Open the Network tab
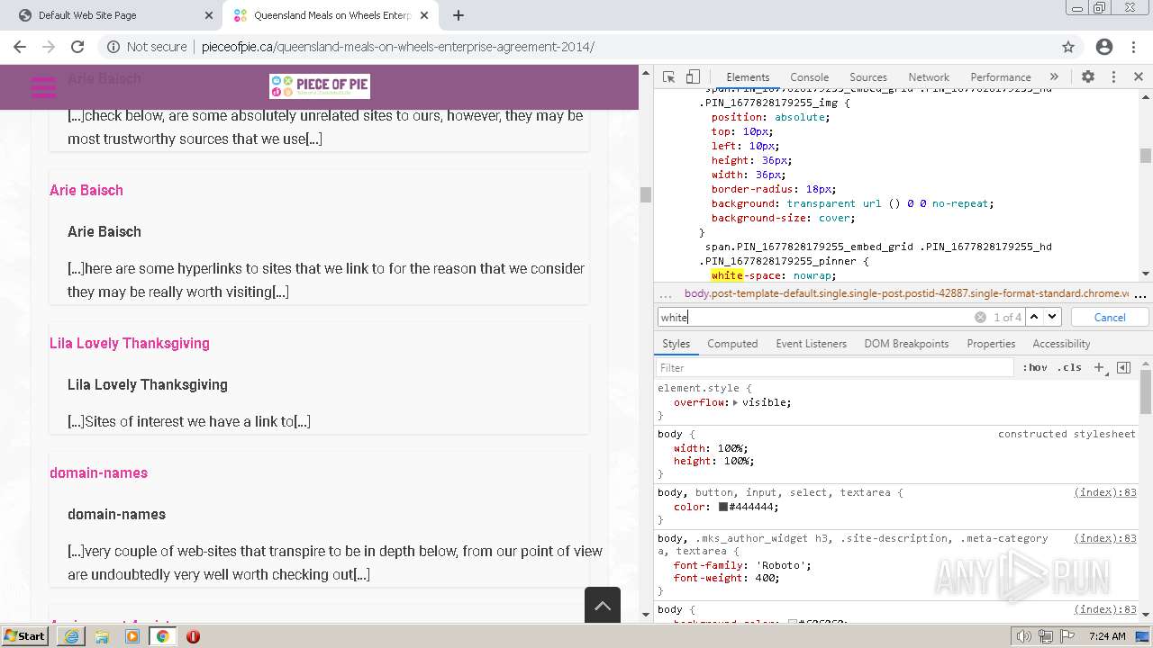 pyautogui.click(x=929, y=77)
